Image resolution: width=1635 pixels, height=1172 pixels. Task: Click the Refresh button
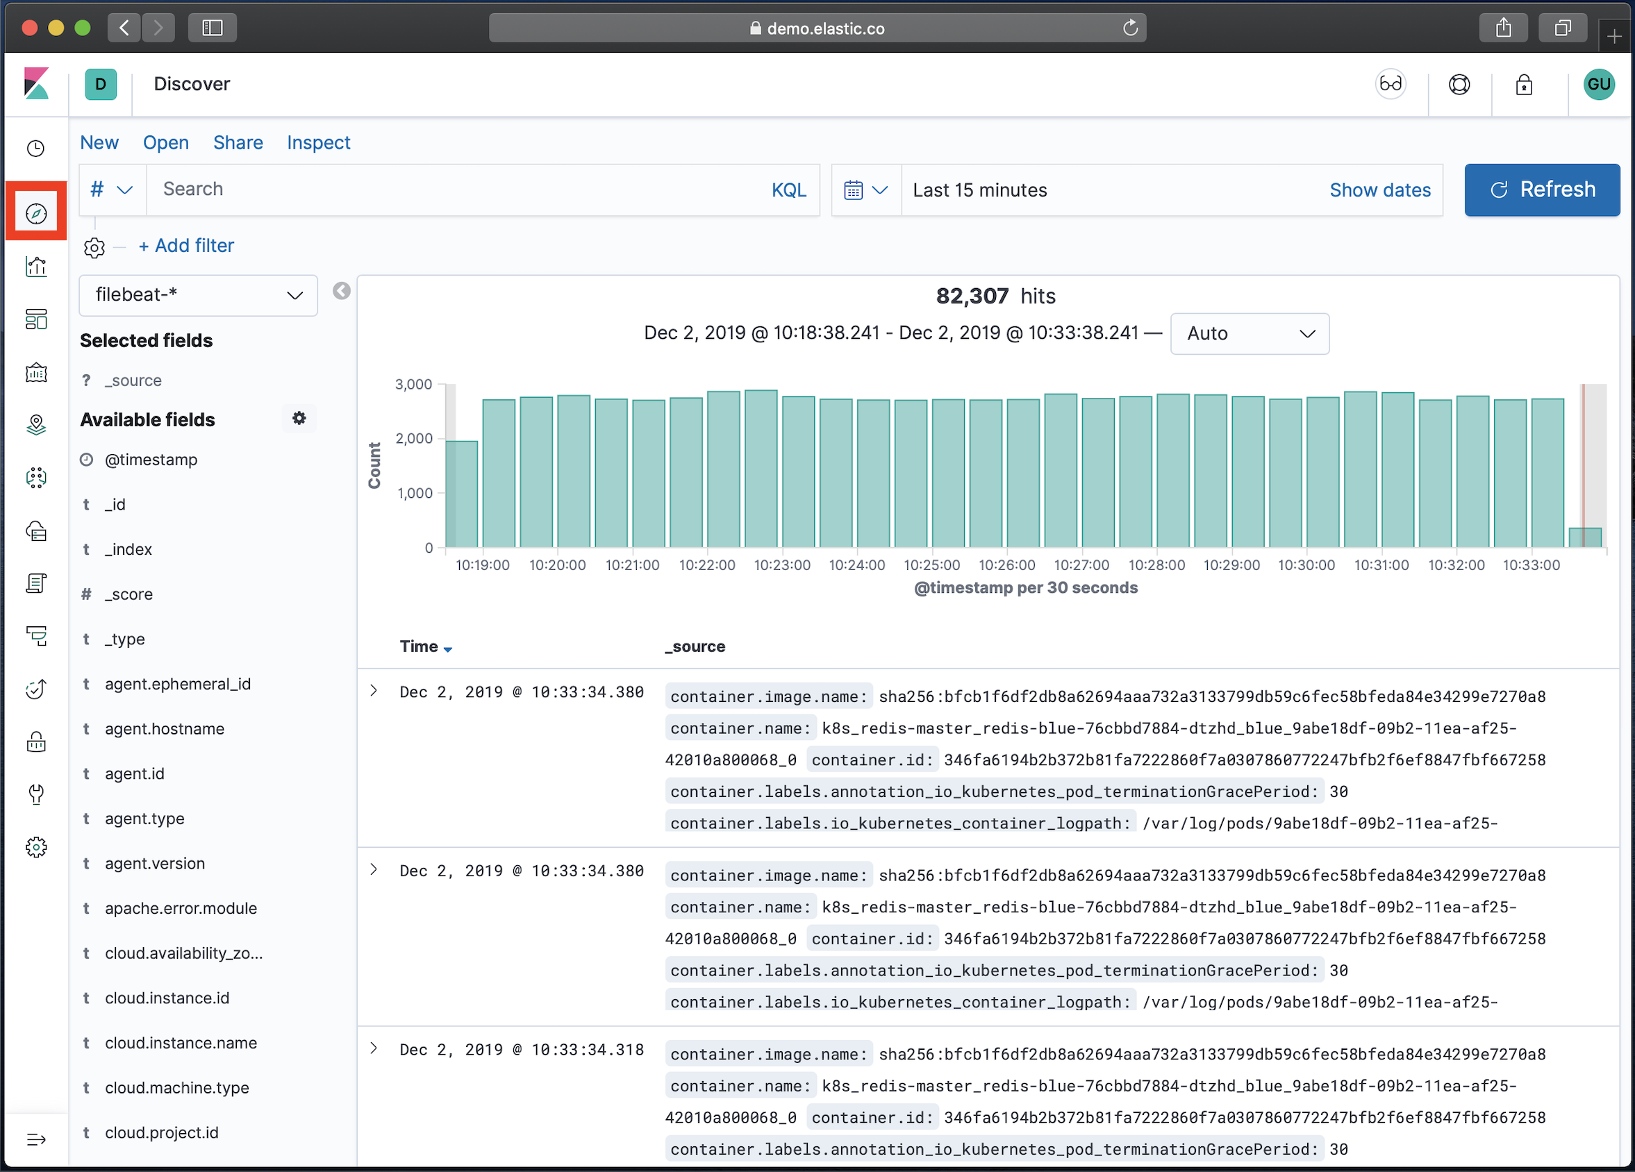(1541, 190)
